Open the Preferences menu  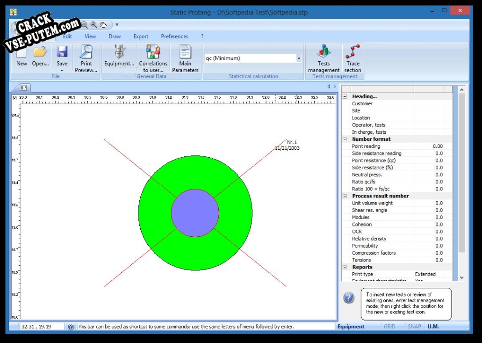pyautogui.click(x=174, y=36)
